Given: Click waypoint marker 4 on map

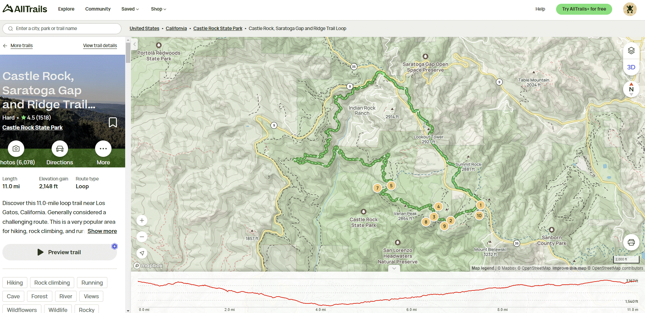Looking at the screenshot, I should (x=438, y=206).
